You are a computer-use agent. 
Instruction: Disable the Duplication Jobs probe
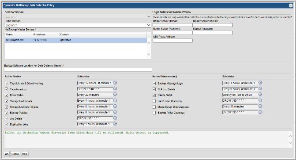click(x=7, y=125)
